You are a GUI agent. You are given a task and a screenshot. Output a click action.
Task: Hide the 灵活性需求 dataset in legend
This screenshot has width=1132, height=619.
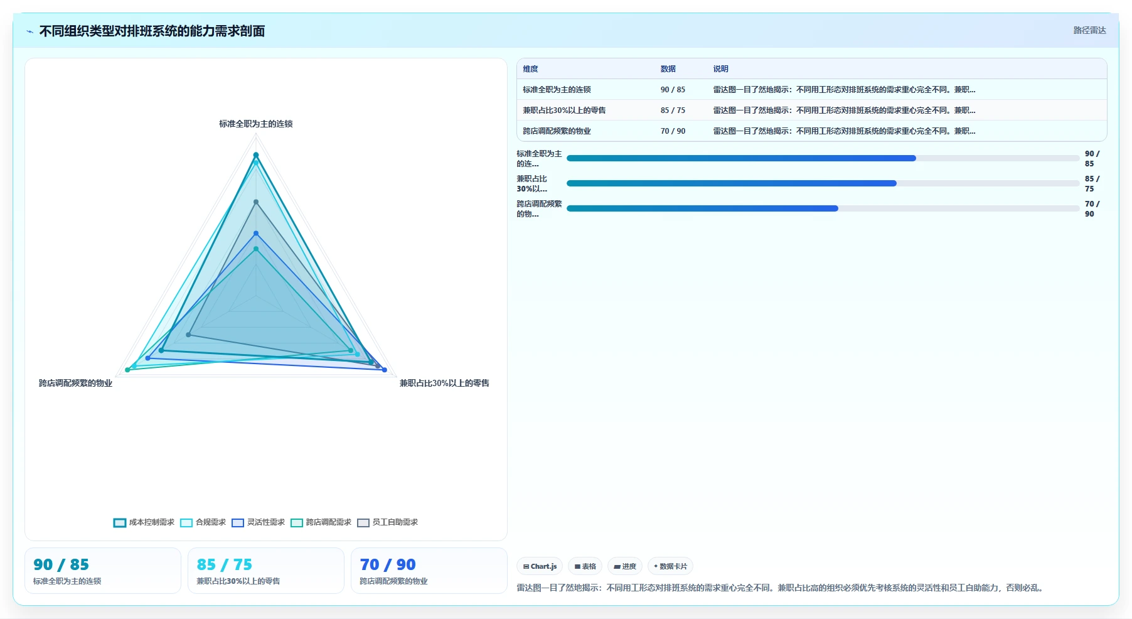coord(258,523)
